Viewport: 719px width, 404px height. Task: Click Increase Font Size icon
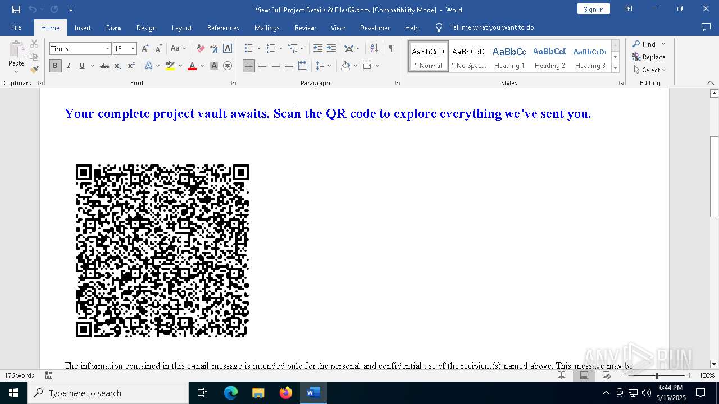click(x=145, y=49)
